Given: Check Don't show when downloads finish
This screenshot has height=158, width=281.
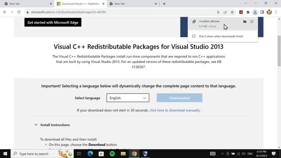Looking at the screenshot, I should tap(194, 36).
